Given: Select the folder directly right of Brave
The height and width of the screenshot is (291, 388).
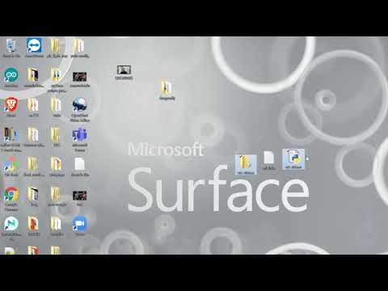Looking at the screenshot, I should pyautogui.click(x=34, y=107).
